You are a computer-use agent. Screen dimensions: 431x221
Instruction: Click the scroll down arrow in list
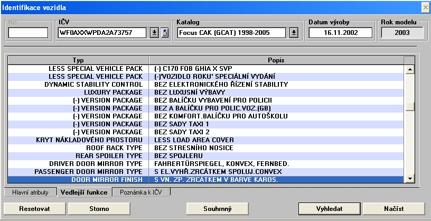click(408, 179)
